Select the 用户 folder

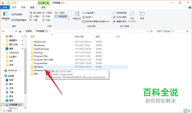pyautogui.click(x=36, y=74)
